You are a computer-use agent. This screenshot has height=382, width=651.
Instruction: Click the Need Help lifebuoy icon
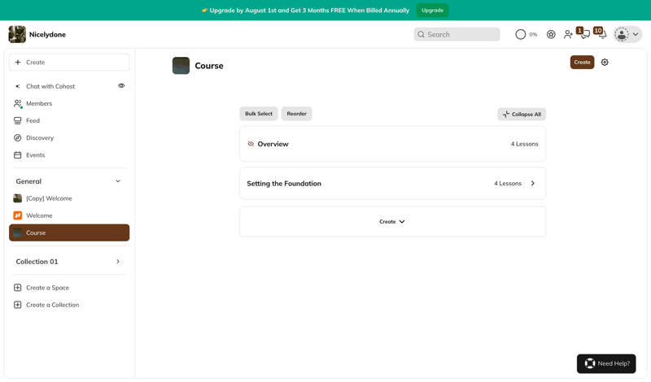[x=589, y=363]
